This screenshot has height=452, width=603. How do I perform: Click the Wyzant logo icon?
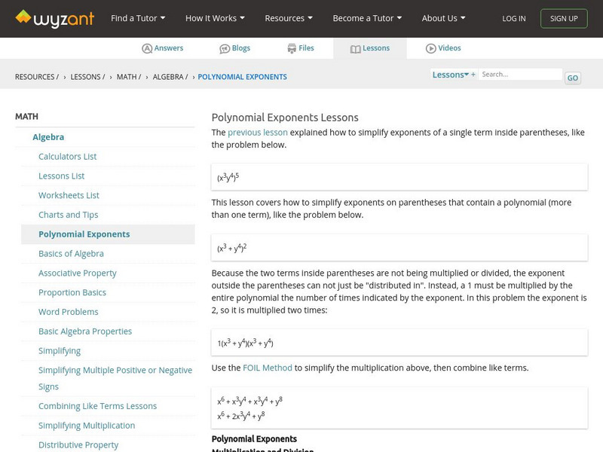pyautogui.click(x=24, y=17)
